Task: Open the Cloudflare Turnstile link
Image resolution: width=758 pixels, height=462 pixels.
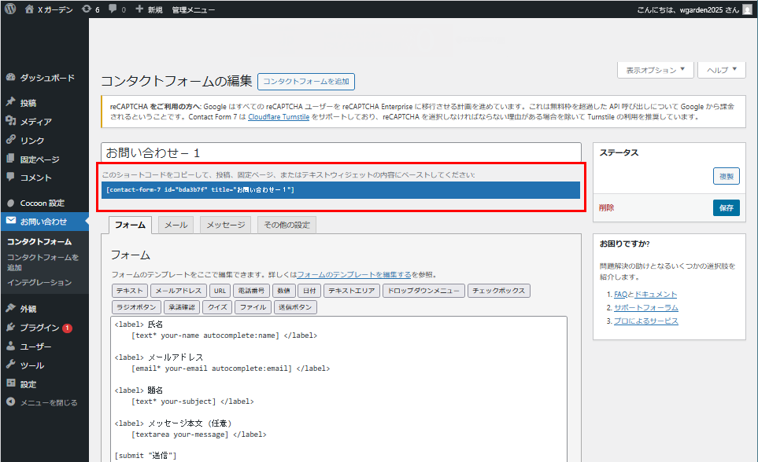Action: coord(279,117)
